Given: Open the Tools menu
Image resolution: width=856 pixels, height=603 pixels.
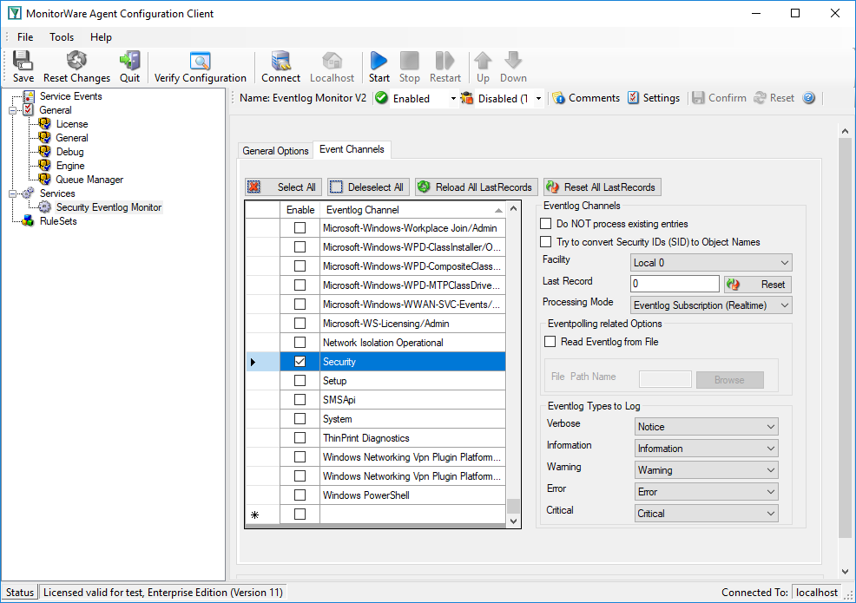Looking at the screenshot, I should (x=61, y=37).
